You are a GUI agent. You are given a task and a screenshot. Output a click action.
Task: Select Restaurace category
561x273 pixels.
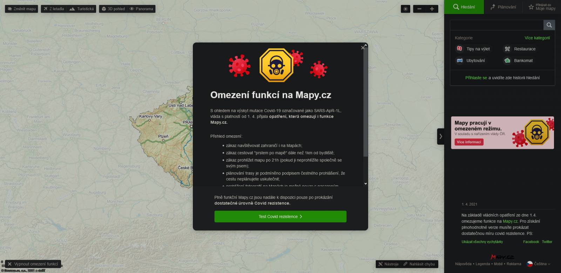click(520, 49)
